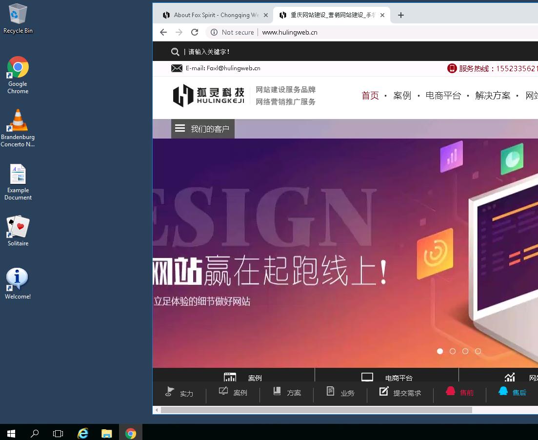Click the 案例 navigation link

(x=402, y=96)
